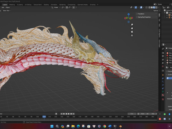172x129 pixels.
Task: Jump to next keyframe
Action: tap(71, 114)
